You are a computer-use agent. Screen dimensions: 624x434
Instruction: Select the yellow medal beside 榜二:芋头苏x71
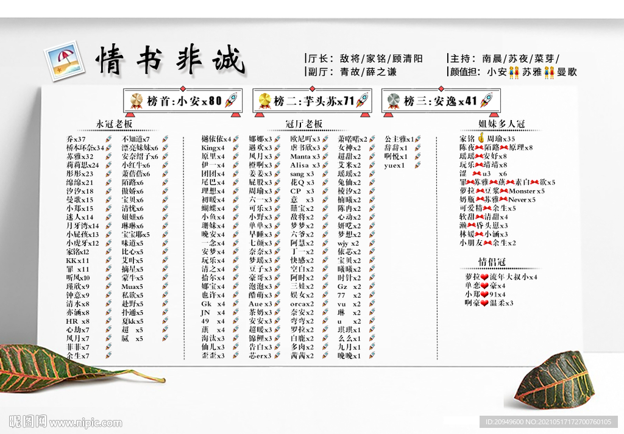(264, 99)
